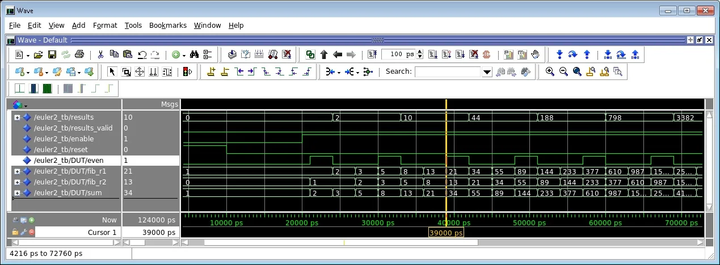Open the signal pane header dropdown arrow
The height and width of the screenshot is (265, 720).
click(26, 106)
